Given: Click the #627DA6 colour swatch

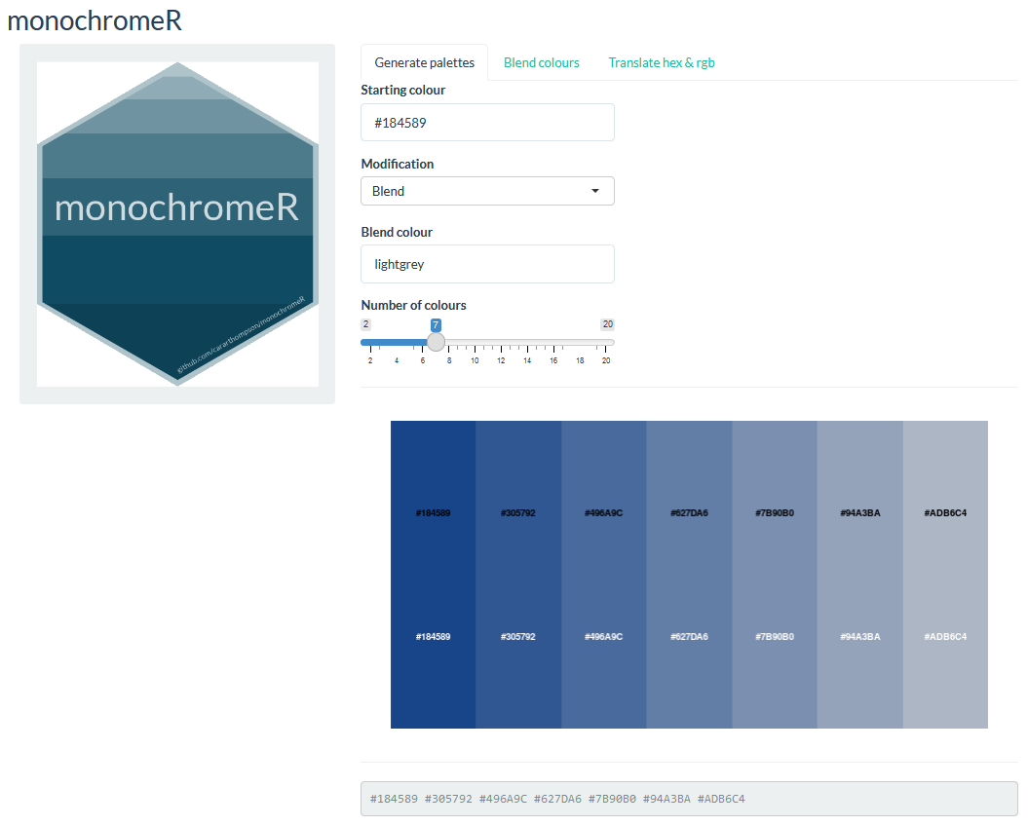Looking at the screenshot, I should [689, 575].
